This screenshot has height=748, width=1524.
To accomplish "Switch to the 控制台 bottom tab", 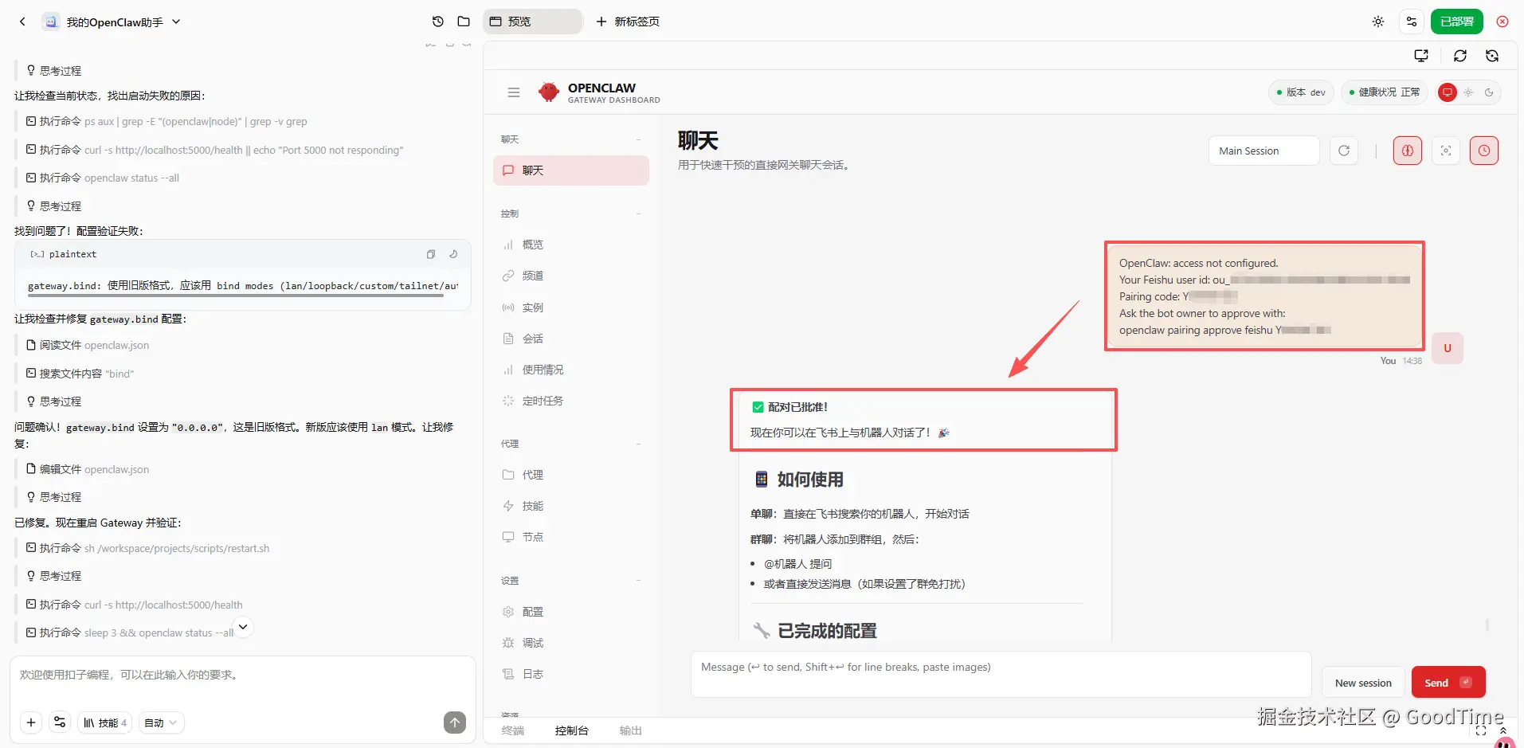I will pyautogui.click(x=571, y=730).
